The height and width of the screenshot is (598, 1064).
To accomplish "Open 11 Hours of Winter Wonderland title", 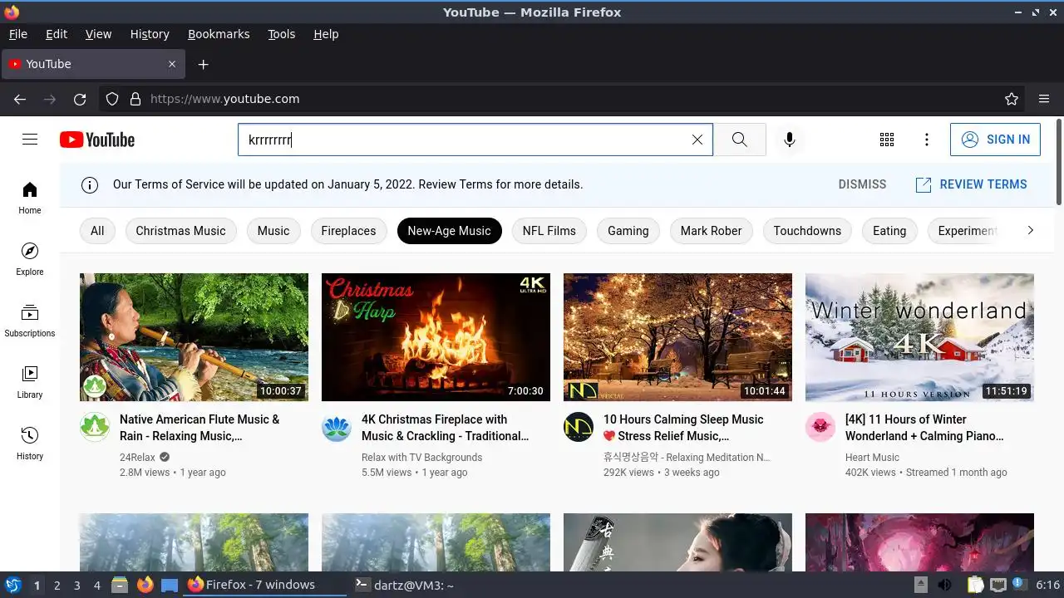I will 924,428.
